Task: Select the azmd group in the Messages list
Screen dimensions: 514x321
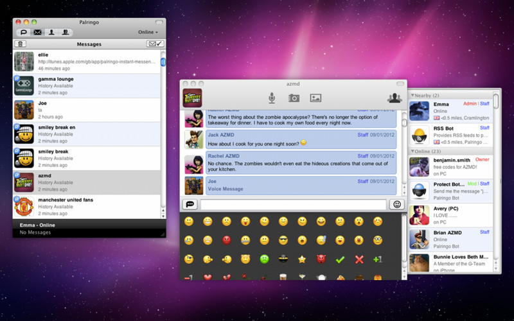Action: 87,182
